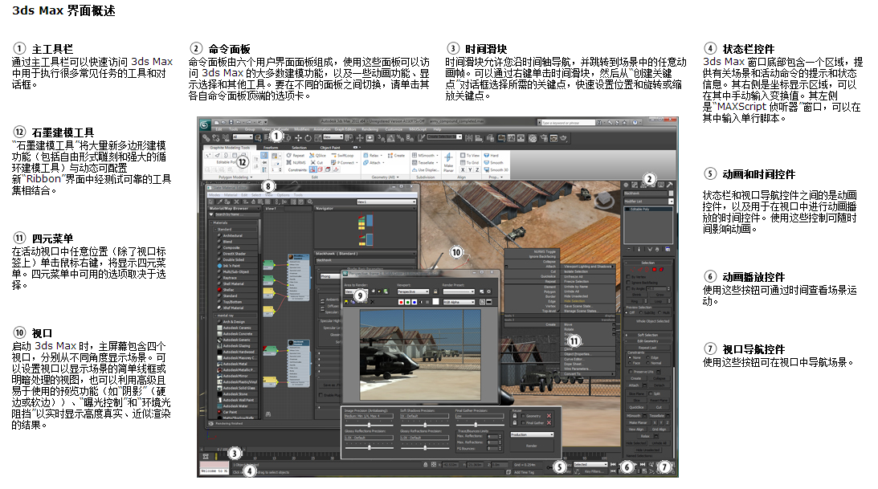Adjust the Image Precision slider
This screenshot has width=878, height=489.
tap(369, 425)
